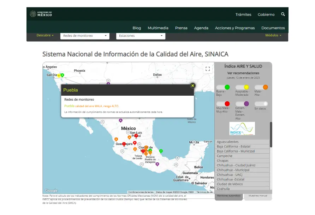Click the purple marker near Oaxaca coast
The height and width of the screenshot is (215, 315).
(157, 164)
